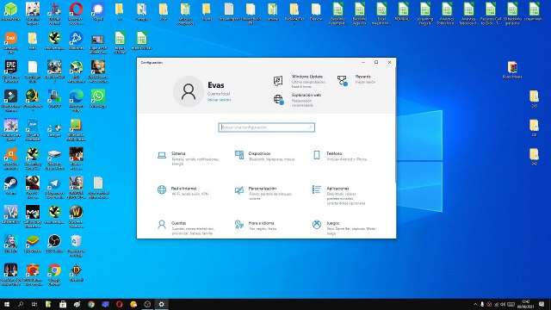
Task: Open the Sistema settings category
Action: pyautogui.click(x=189, y=158)
